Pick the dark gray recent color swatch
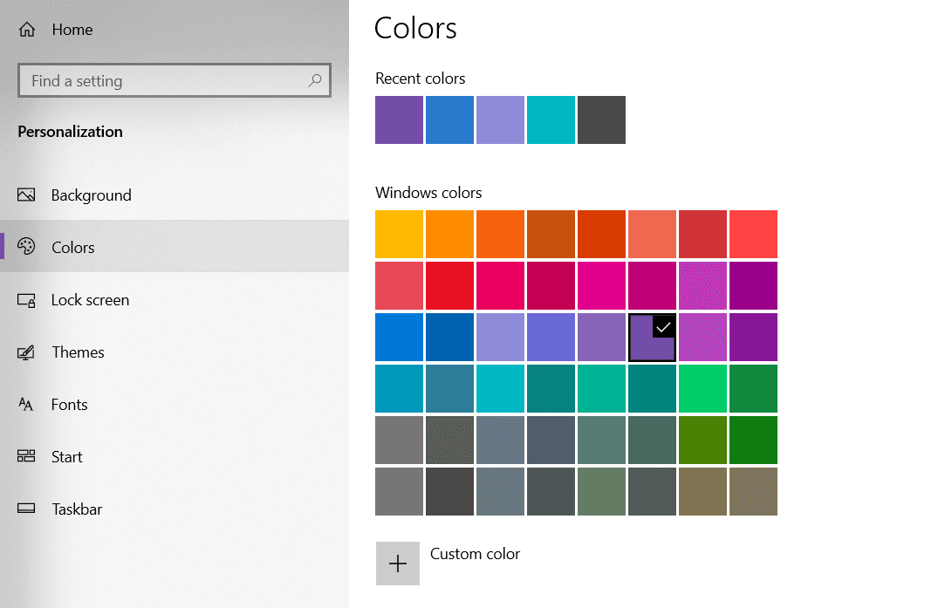The image size is (945, 608). click(x=601, y=120)
